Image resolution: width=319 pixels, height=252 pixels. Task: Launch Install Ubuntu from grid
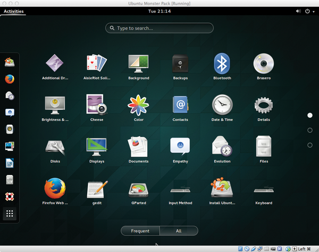[x=222, y=192]
